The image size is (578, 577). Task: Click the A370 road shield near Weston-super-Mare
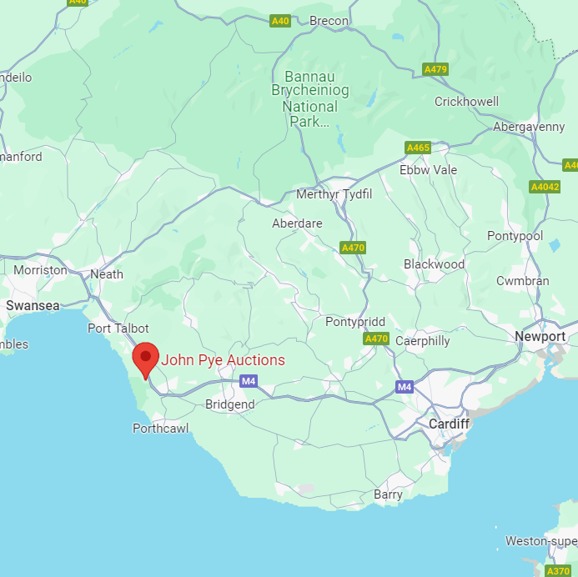tap(558, 571)
